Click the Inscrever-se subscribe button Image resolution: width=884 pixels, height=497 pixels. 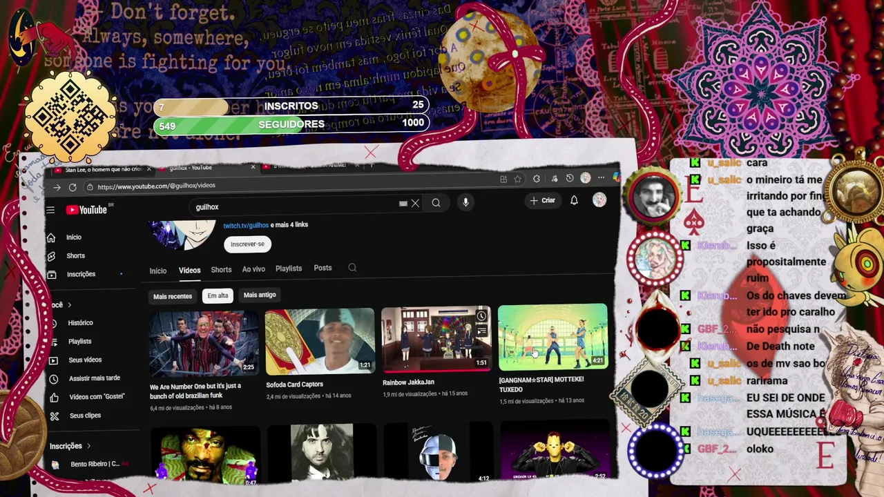tap(247, 244)
